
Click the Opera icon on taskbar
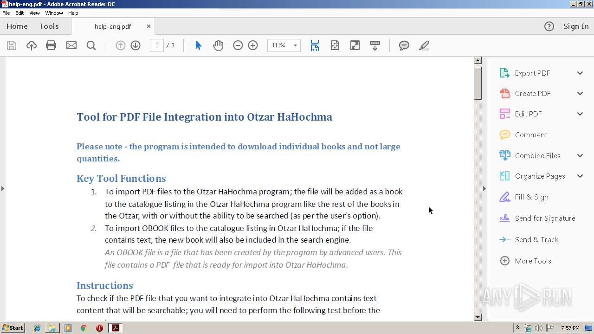point(99,328)
